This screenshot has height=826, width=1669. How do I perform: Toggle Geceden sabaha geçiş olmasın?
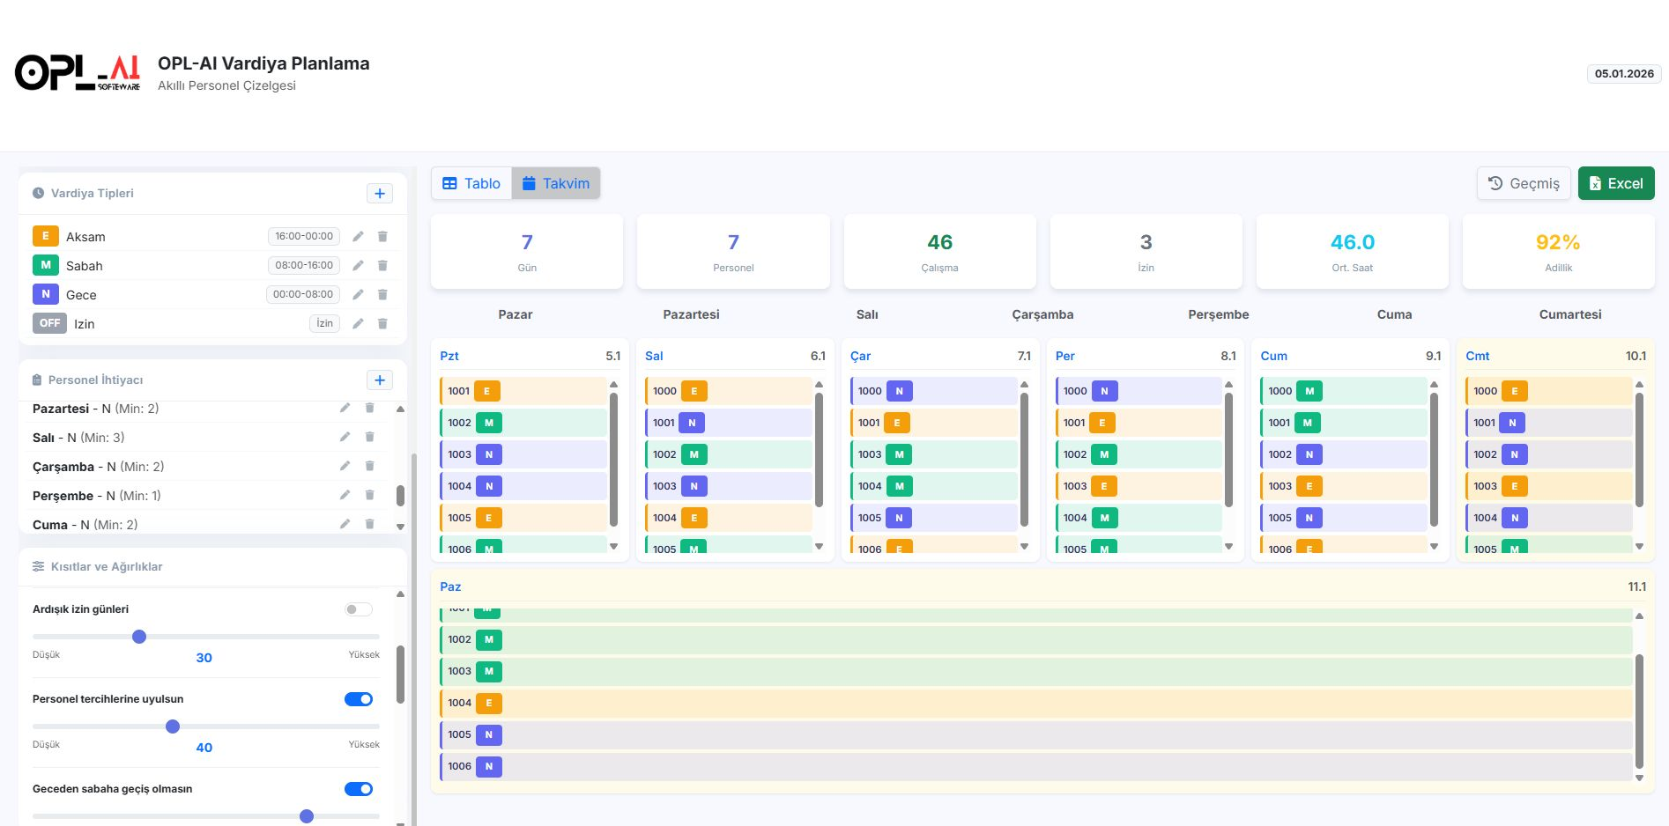359,789
